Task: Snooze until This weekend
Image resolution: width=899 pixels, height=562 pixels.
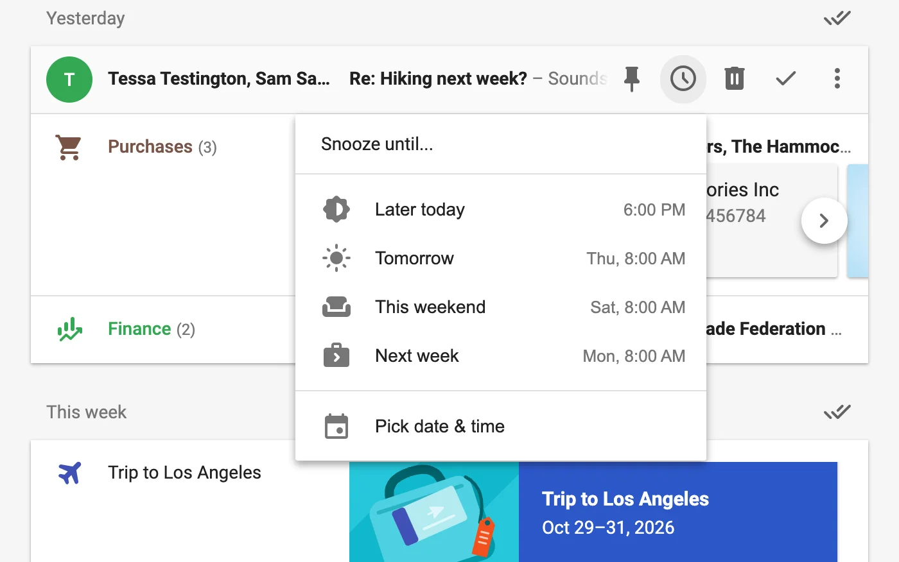Action: (501, 307)
